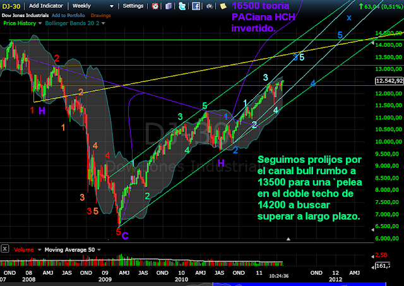
Task: Click the 63,04 (0,51%) price change readout
Action: coord(381,6)
